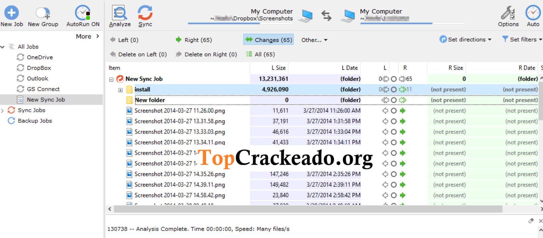Select New Sync Job in the sidebar
The width and height of the screenshot is (543, 238).
[46, 100]
